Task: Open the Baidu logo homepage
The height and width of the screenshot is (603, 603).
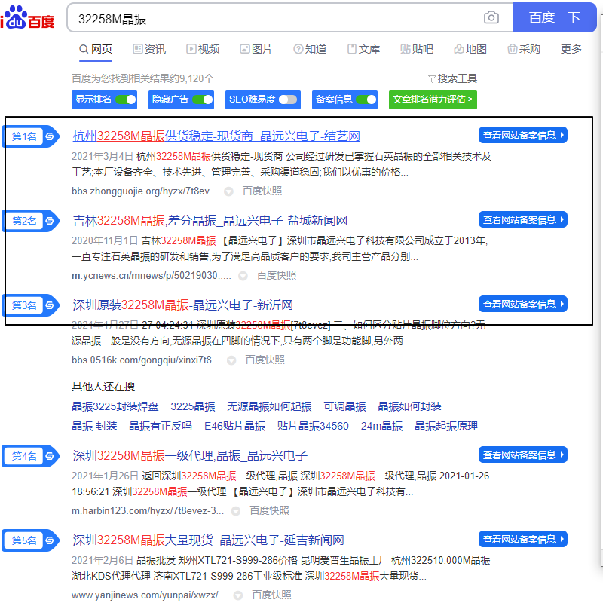Action: 27,17
